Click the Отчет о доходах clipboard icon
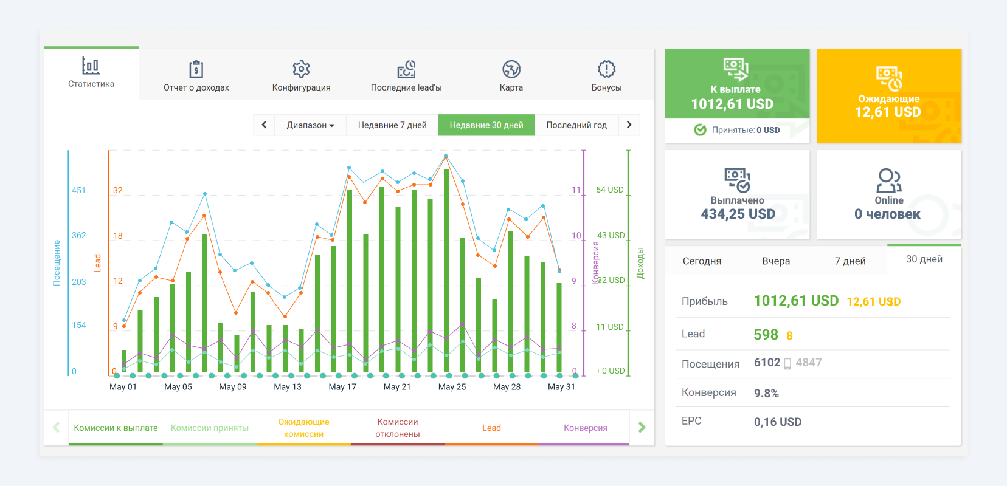1007x486 pixels. click(196, 69)
